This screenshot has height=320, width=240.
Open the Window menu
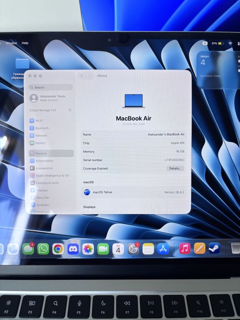click(x=11, y=43)
